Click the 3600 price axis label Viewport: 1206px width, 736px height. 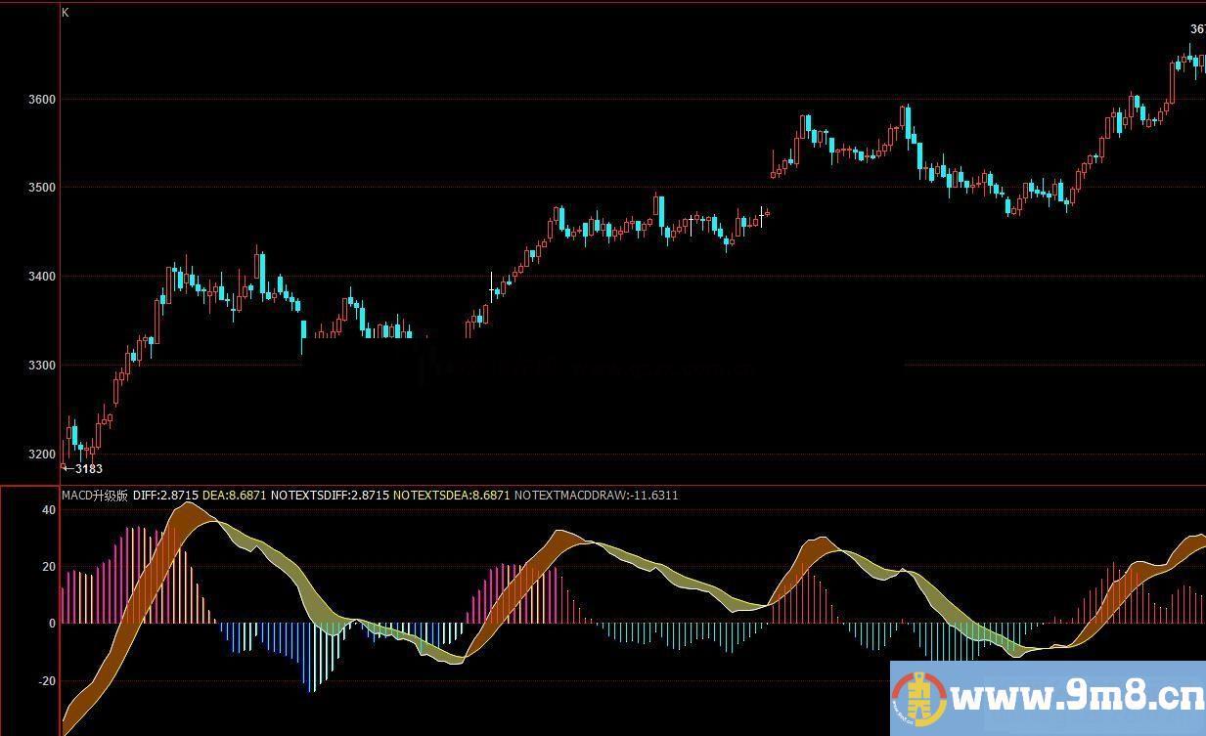click(42, 100)
